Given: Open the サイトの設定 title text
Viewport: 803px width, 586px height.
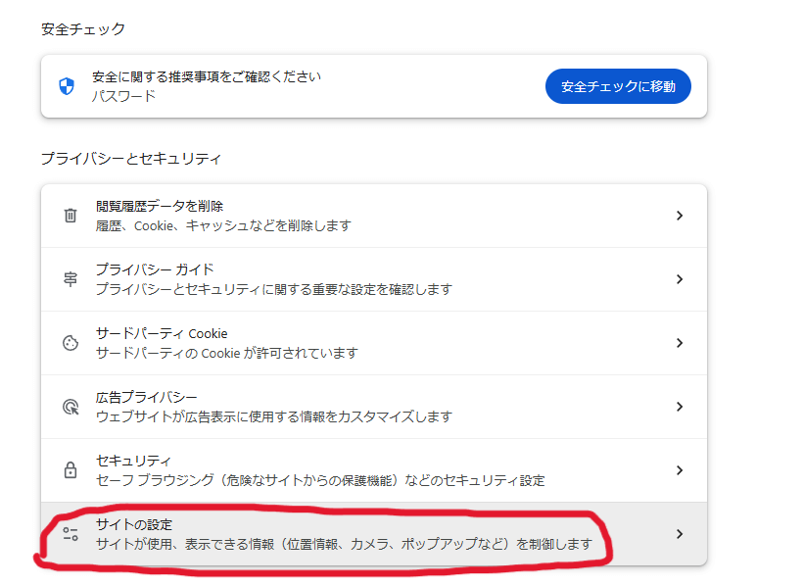Looking at the screenshot, I should (134, 524).
